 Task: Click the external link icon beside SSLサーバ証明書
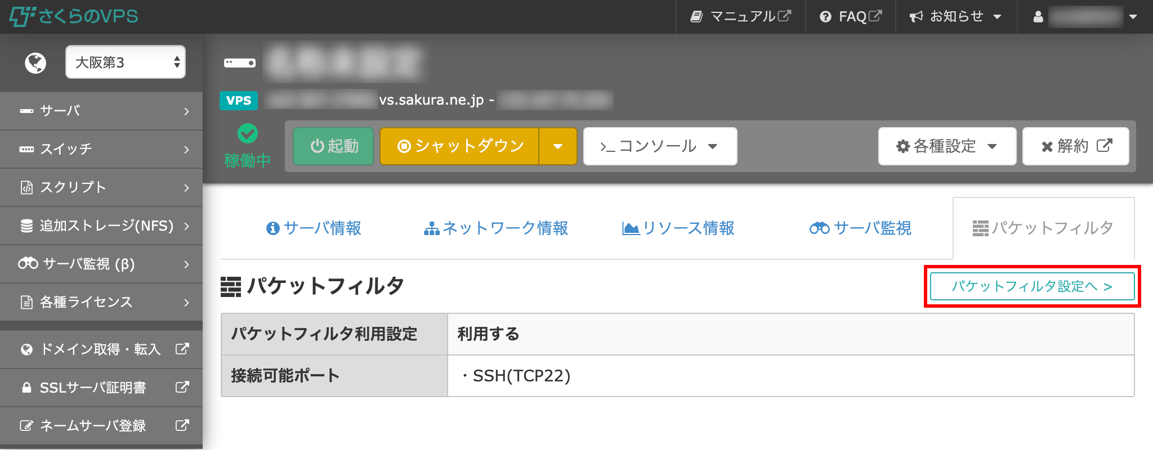[182, 387]
